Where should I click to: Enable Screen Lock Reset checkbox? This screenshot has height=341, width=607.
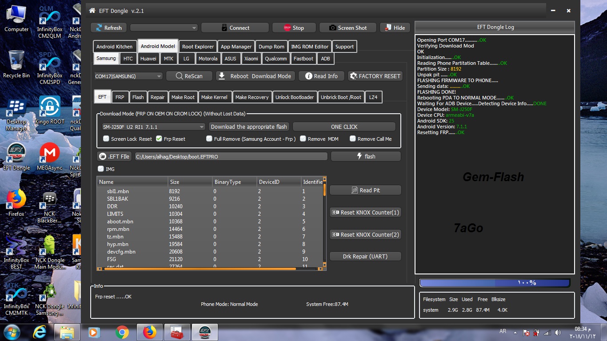pos(106,139)
